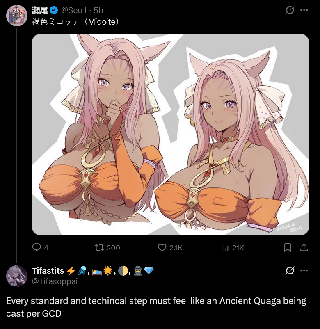
Task: Click the repost icon showing 200
Action: point(99,248)
